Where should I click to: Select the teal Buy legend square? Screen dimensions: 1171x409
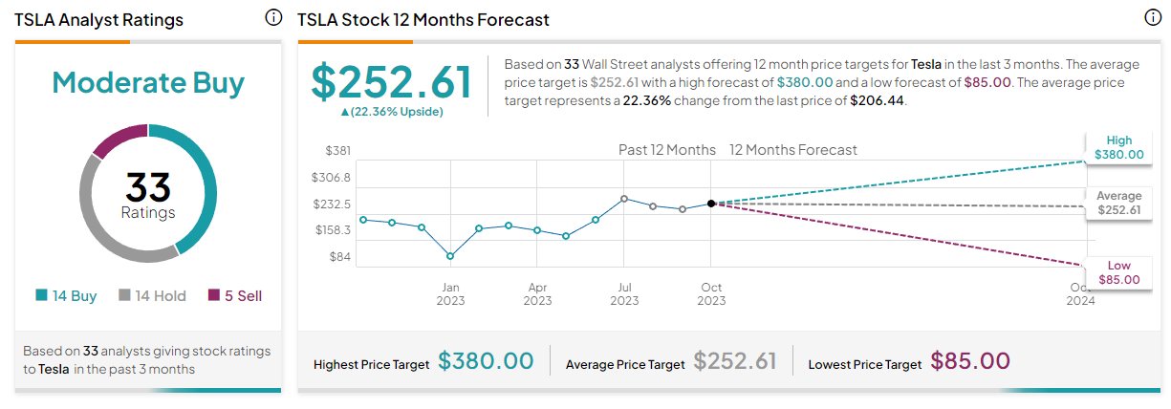41,296
